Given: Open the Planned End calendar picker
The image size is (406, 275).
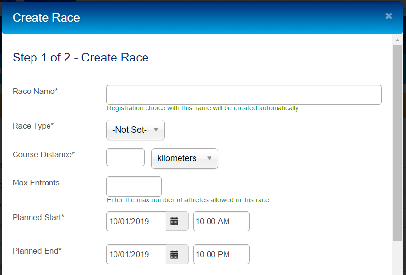Looking at the screenshot, I should coord(175,254).
